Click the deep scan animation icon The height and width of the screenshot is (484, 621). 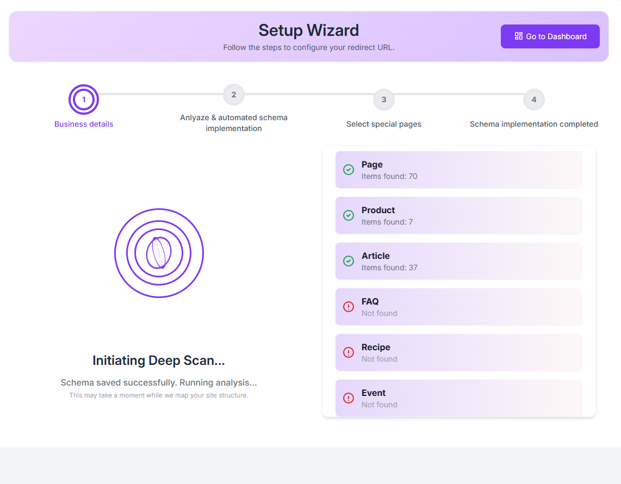click(159, 253)
